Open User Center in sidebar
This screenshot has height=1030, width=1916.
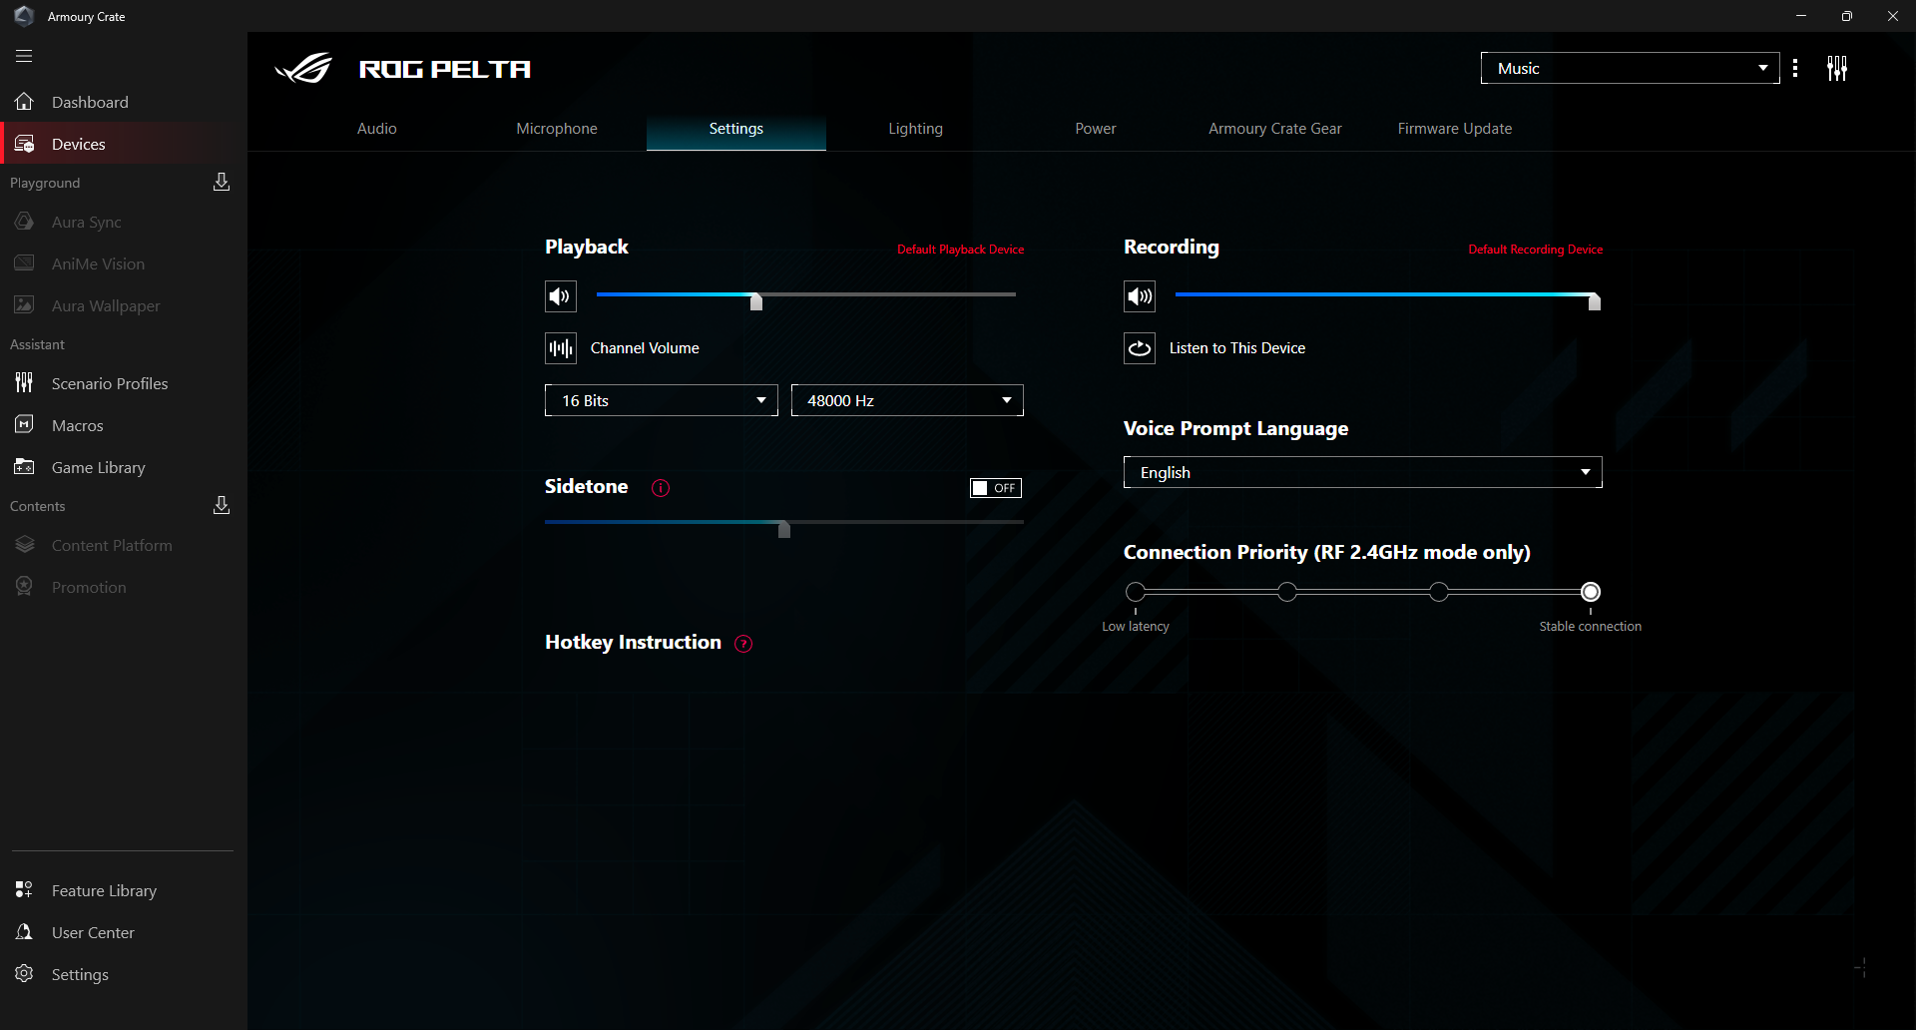click(x=124, y=932)
